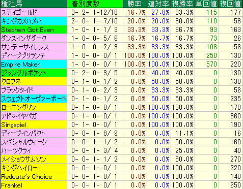This screenshot has height=189, width=243.
Task: Click the win return value 73
Action: pyautogui.click(x=213, y=38)
